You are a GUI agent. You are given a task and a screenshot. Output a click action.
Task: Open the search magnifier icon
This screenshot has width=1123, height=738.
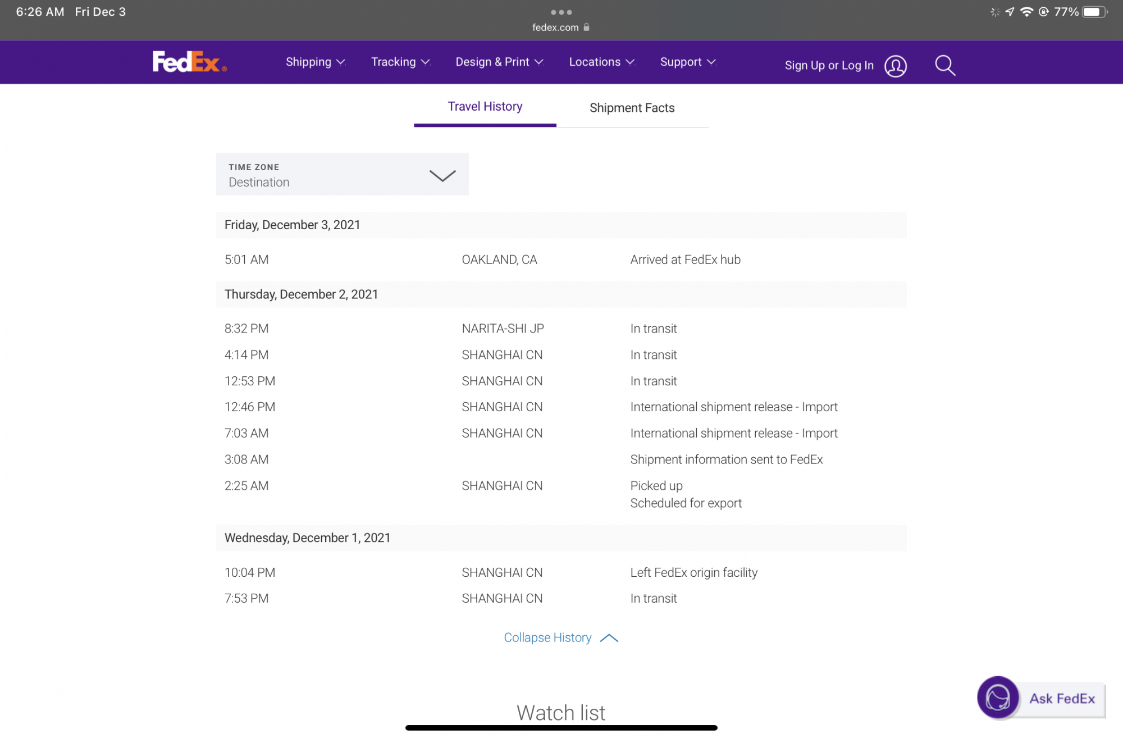(x=945, y=66)
